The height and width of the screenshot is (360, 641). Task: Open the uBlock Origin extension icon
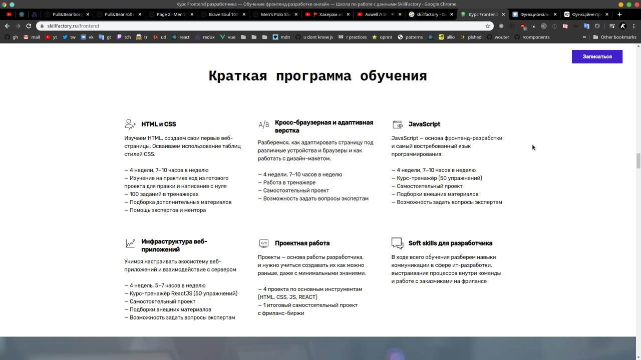click(522, 26)
